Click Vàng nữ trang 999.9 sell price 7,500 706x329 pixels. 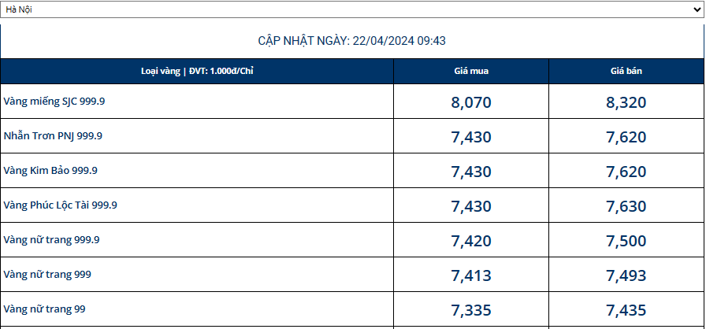click(626, 241)
